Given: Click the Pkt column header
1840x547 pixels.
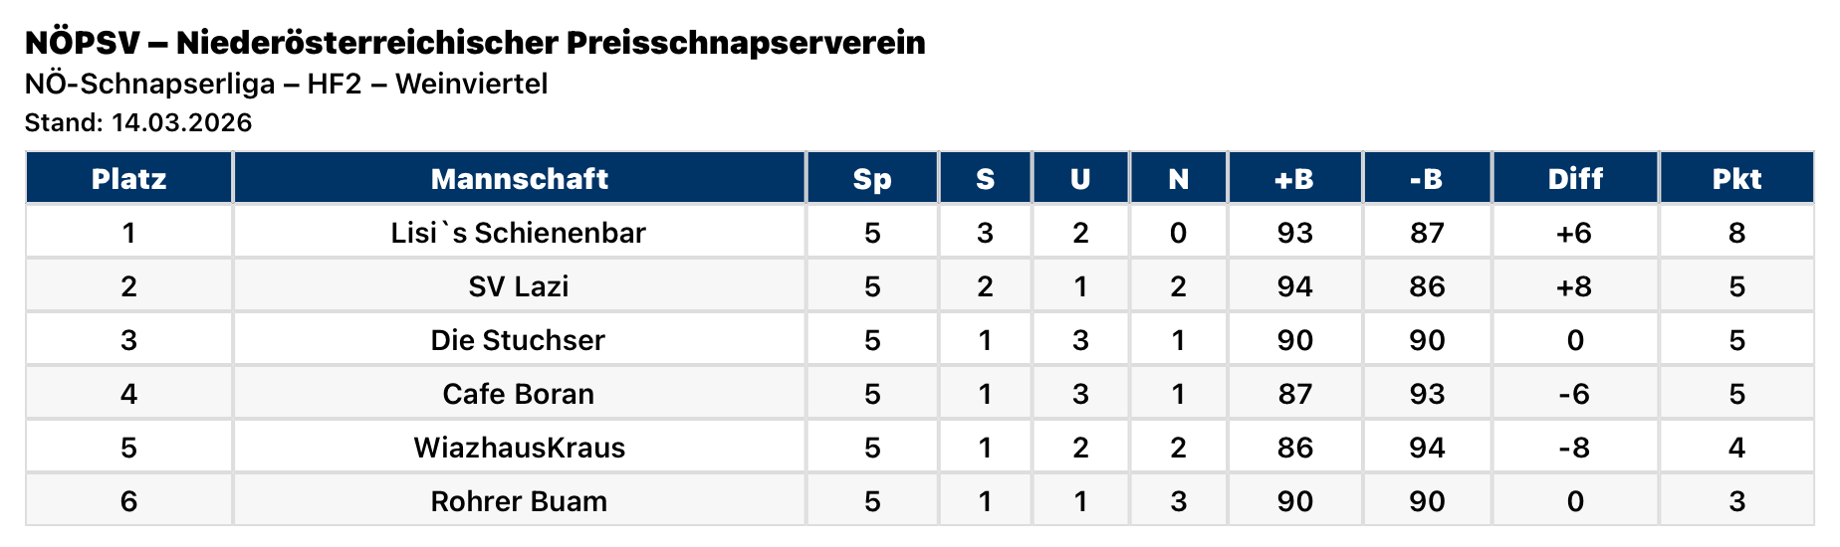Looking at the screenshot, I should point(1736,179).
